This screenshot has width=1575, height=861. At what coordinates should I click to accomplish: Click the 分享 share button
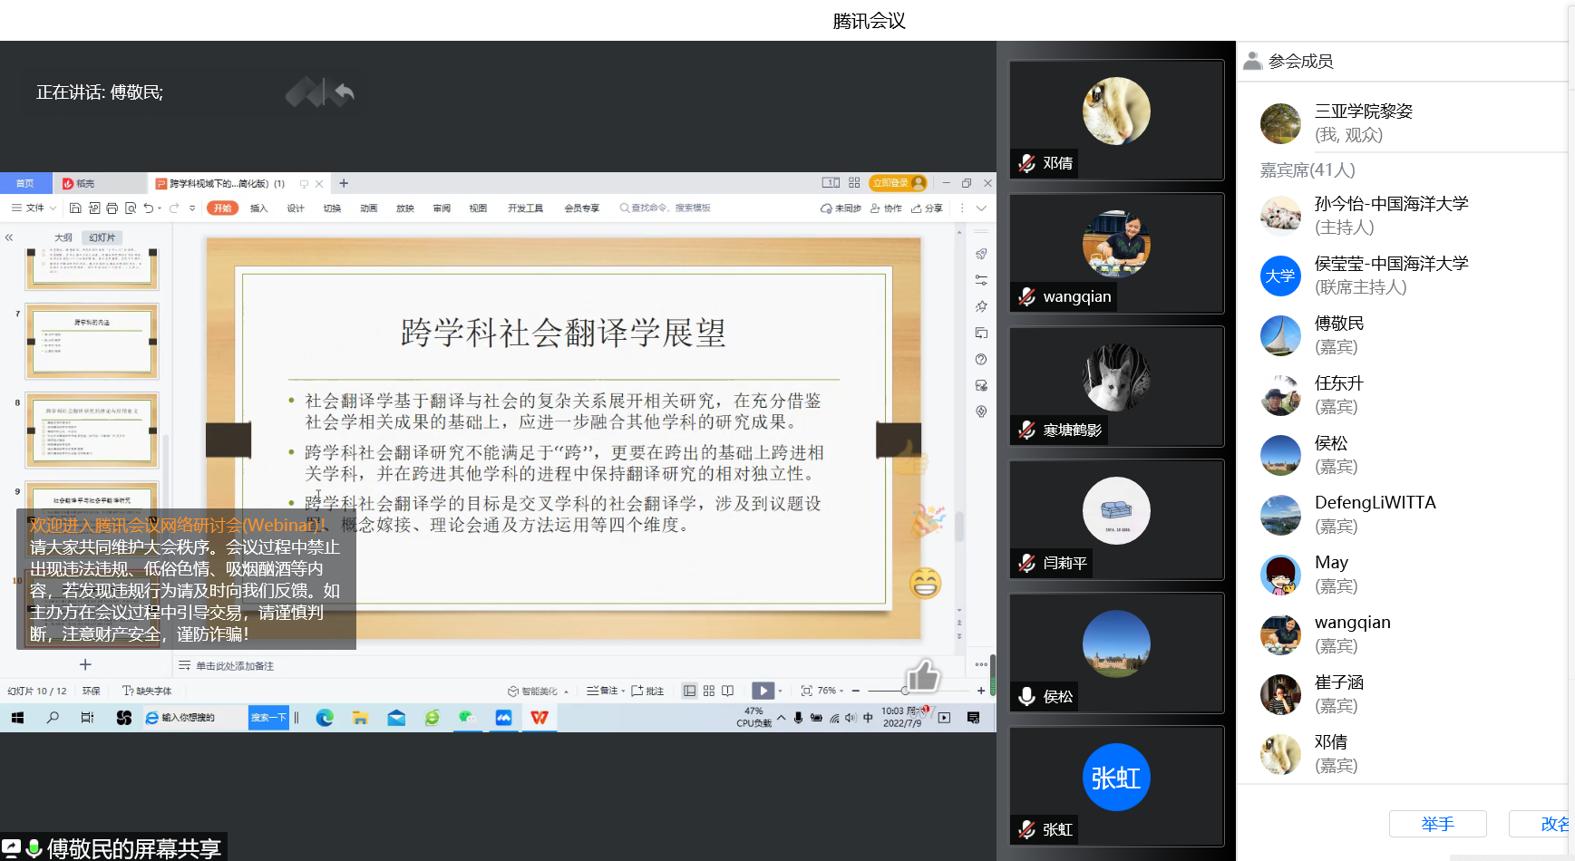pyautogui.click(x=928, y=208)
